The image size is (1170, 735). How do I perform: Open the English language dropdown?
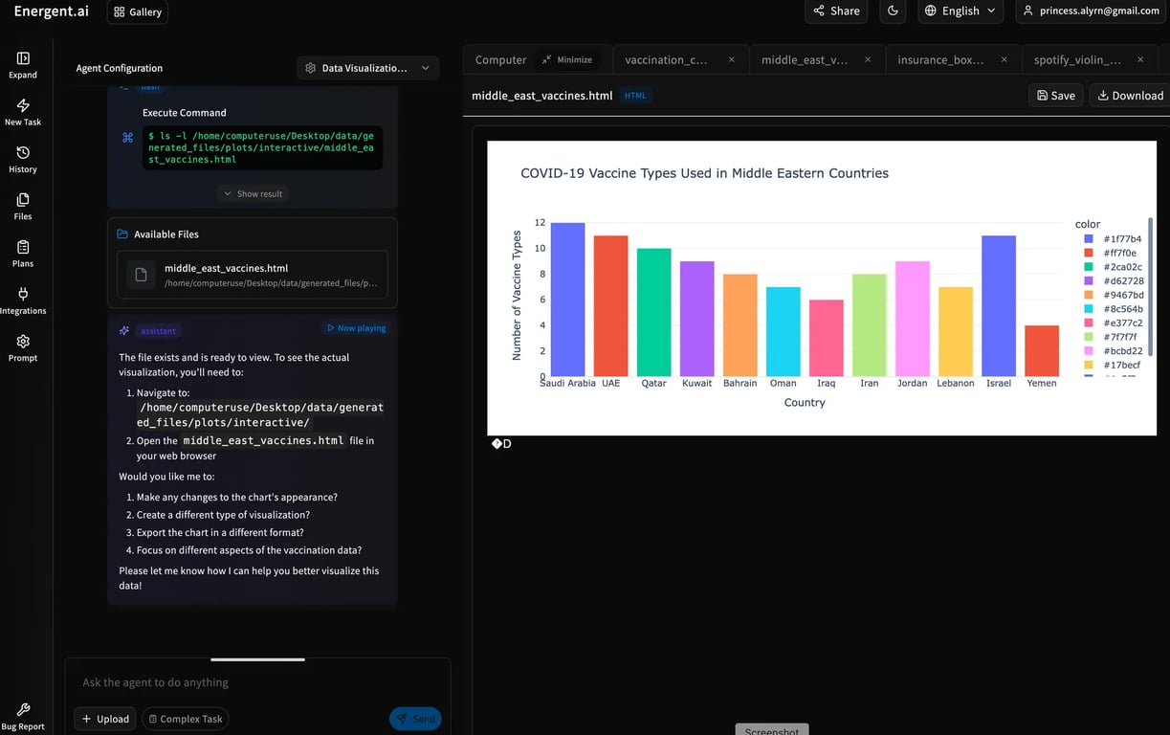pos(961,11)
